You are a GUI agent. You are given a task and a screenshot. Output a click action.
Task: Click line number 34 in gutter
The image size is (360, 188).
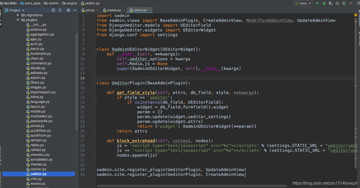tap(82, 174)
